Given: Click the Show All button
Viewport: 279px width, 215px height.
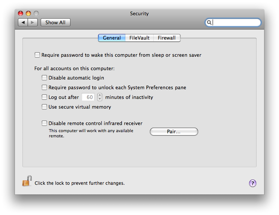Looking at the screenshot, I should click(x=55, y=22).
